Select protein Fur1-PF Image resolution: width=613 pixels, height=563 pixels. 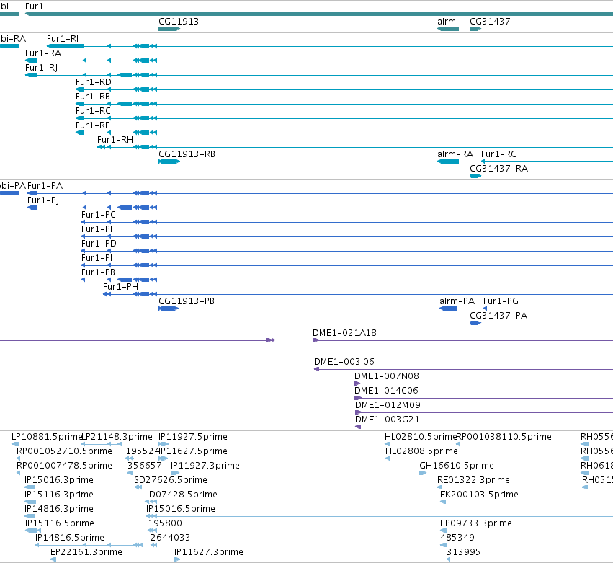(347, 236)
